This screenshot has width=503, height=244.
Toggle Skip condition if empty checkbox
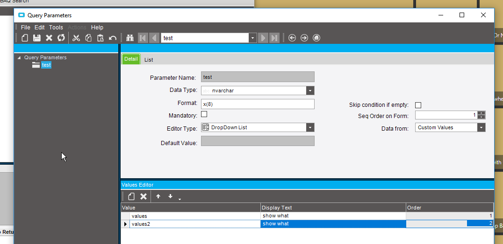click(x=418, y=105)
